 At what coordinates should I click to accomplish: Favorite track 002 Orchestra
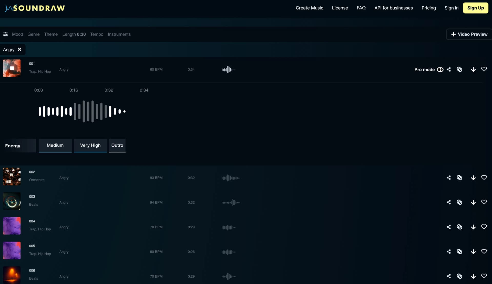pyautogui.click(x=484, y=177)
